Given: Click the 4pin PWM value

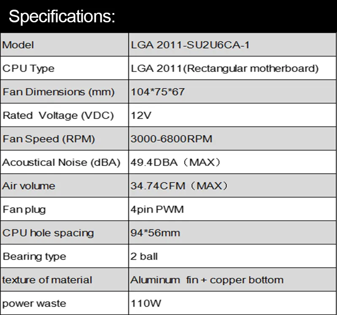Looking at the screenshot, I should [157, 209].
